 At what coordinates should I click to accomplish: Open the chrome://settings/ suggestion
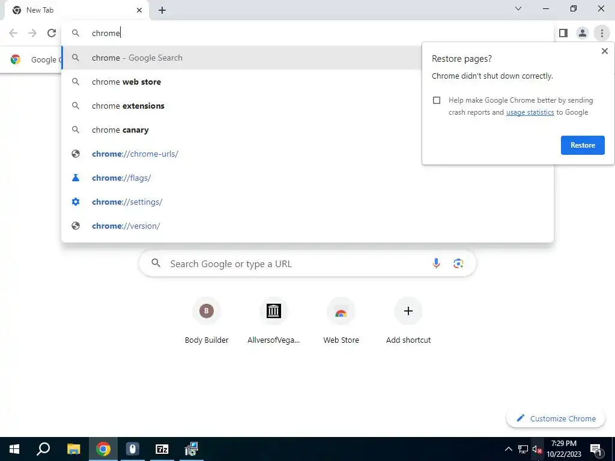tap(307, 202)
